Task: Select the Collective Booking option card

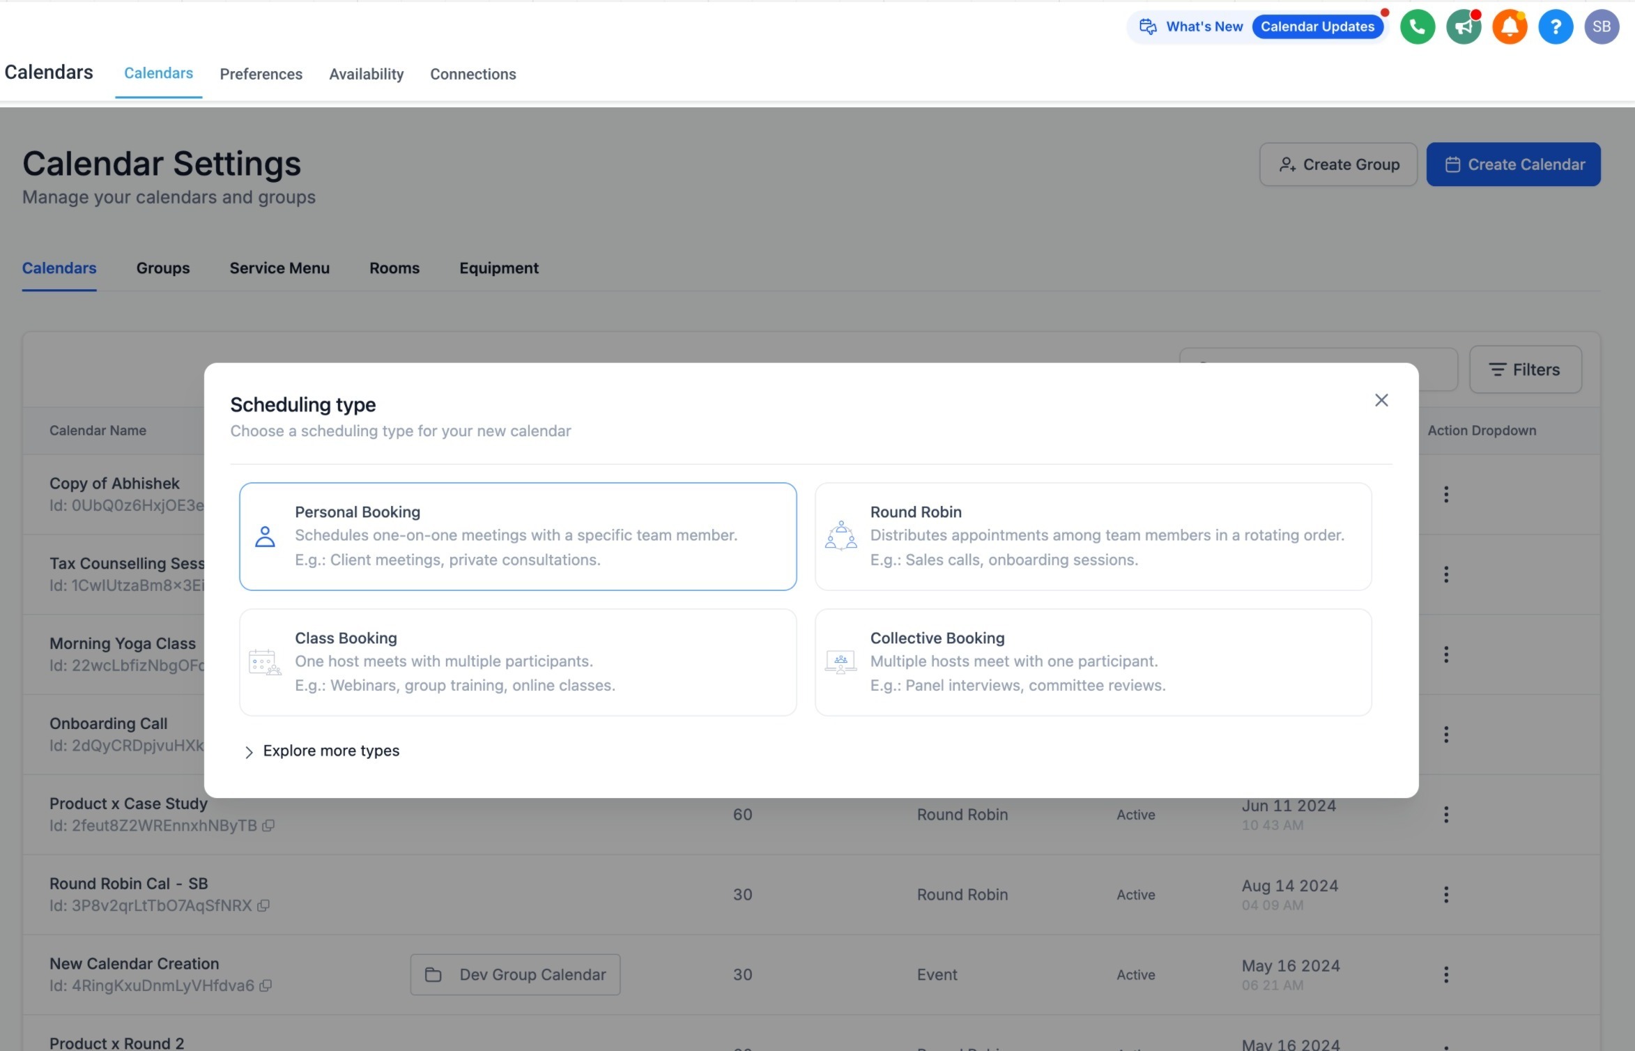Action: pyautogui.click(x=1093, y=662)
